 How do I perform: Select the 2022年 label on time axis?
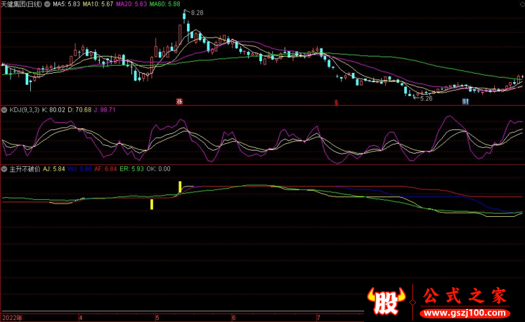(x=11, y=317)
